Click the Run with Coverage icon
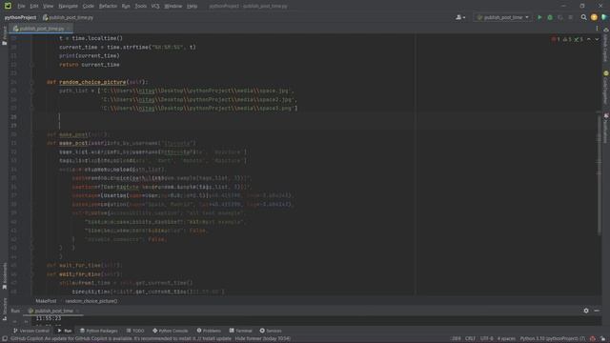The image size is (610, 343). [560, 17]
